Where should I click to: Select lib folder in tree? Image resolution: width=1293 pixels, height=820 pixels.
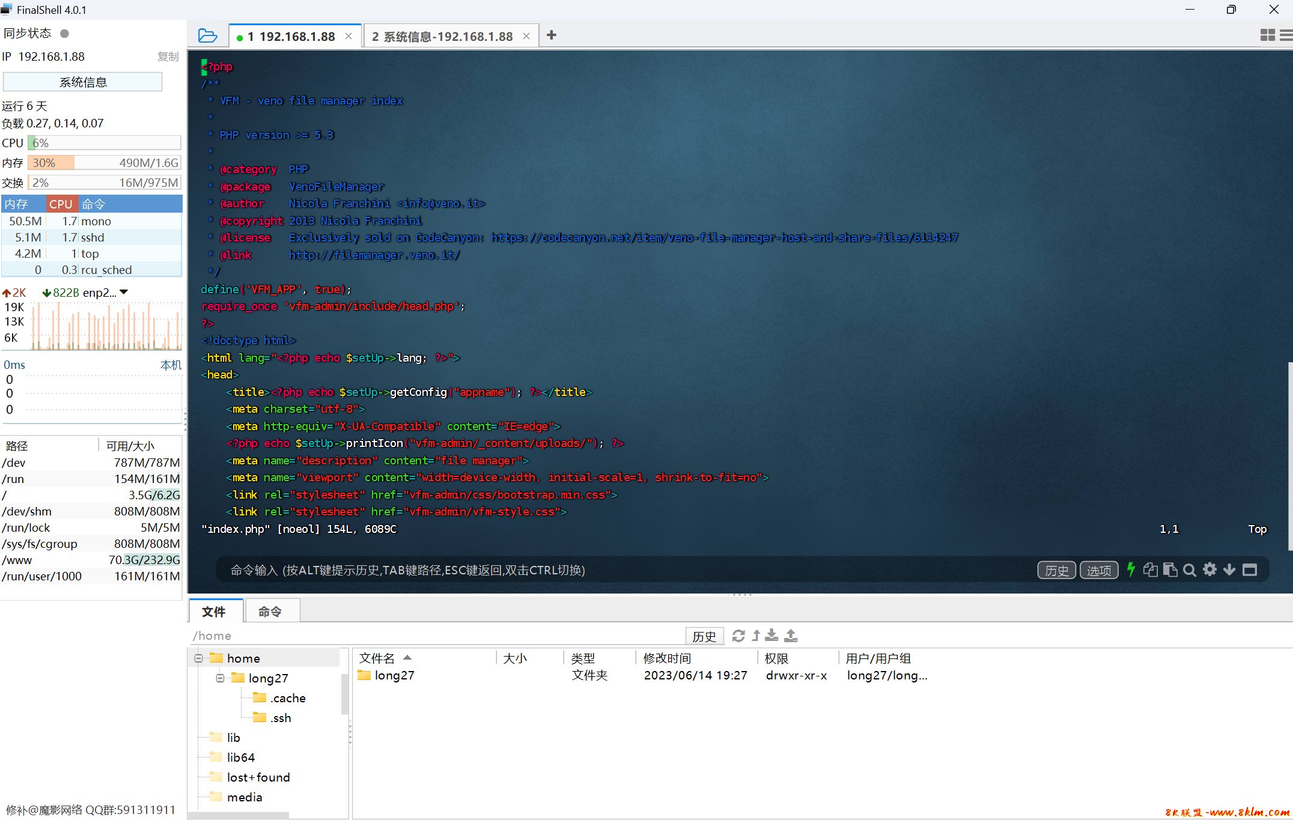coord(225,738)
